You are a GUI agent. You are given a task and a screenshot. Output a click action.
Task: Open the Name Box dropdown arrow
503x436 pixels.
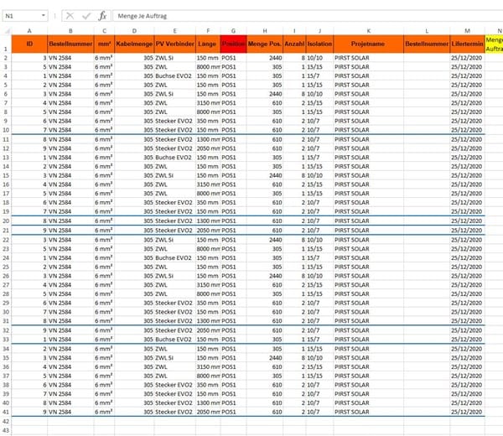coord(49,15)
